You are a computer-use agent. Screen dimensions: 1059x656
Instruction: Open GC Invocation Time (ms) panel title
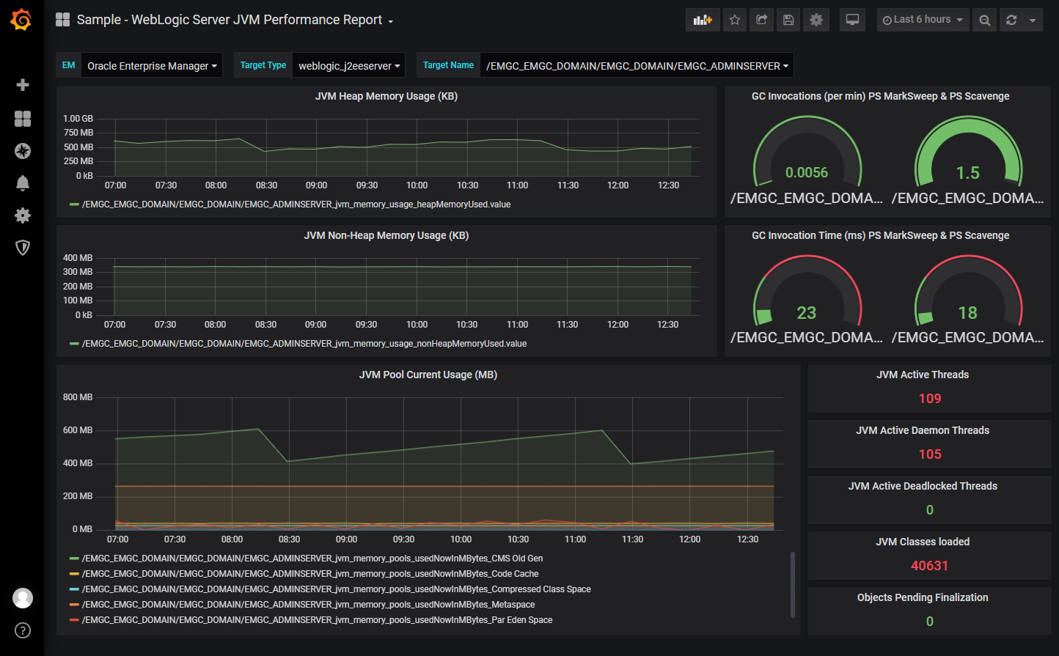point(880,235)
